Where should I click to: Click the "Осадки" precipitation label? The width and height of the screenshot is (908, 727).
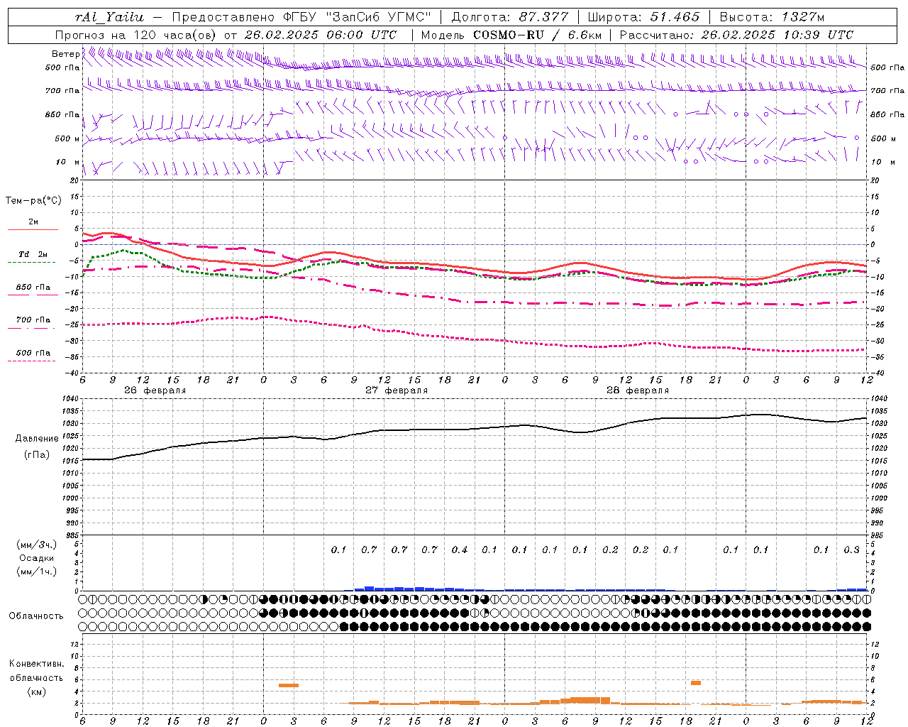point(37,558)
